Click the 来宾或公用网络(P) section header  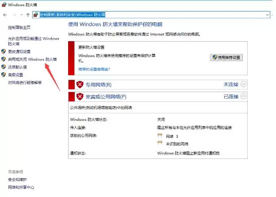pos(106,97)
